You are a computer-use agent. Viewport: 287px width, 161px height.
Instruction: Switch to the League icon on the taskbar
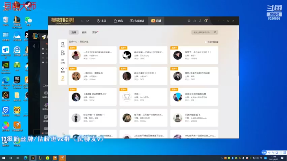[40, 158]
